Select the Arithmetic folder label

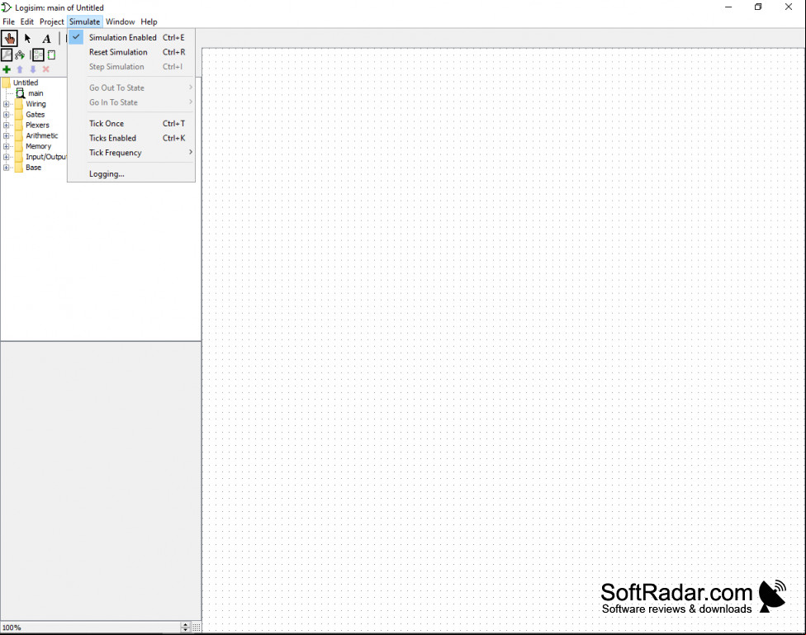click(x=41, y=135)
